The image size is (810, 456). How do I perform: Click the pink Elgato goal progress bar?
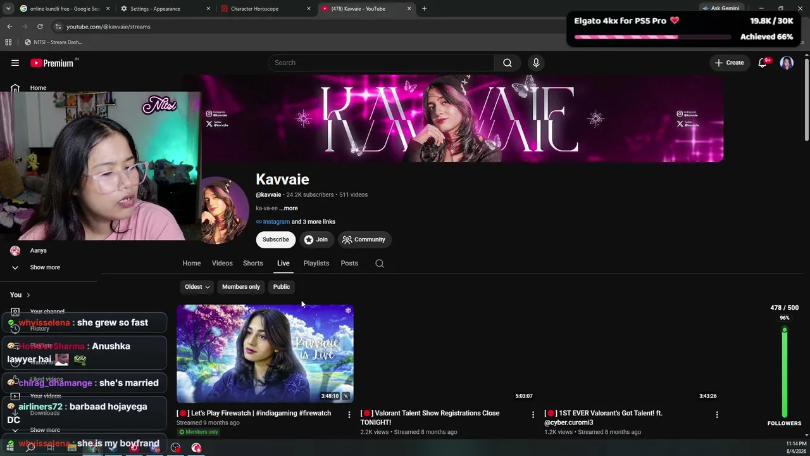pyautogui.click(x=652, y=37)
